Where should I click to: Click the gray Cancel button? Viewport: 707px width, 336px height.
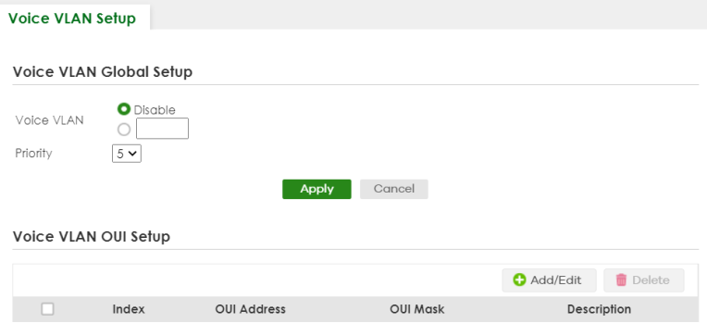(393, 189)
